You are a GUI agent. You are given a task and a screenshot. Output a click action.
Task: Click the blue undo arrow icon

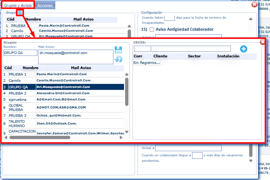[x=118, y=59]
